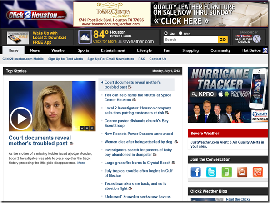Open Woman dies after dog attack story

138,142
